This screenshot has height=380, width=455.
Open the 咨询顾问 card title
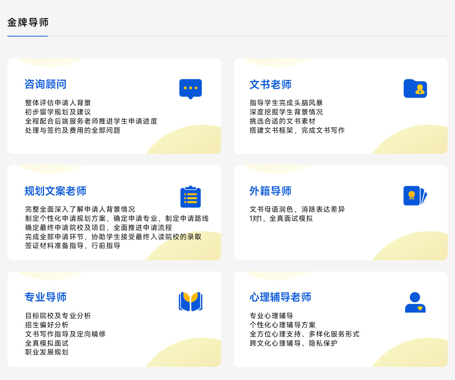click(45, 84)
